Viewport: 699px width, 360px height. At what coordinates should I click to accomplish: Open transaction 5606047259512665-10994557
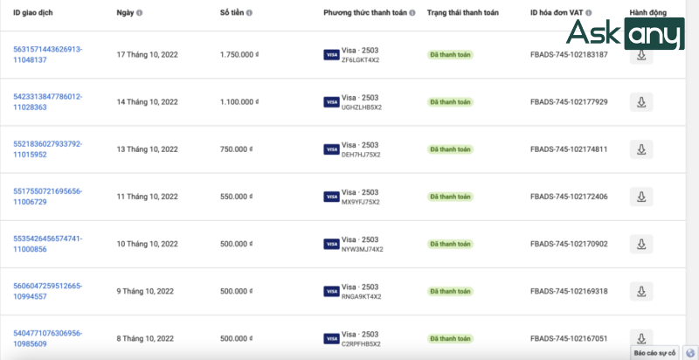tap(47, 290)
